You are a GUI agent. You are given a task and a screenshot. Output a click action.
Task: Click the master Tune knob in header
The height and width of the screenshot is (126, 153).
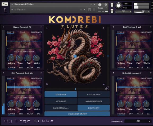119,6
